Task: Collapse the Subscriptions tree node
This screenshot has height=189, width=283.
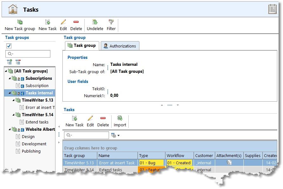Action: [10, 78]
